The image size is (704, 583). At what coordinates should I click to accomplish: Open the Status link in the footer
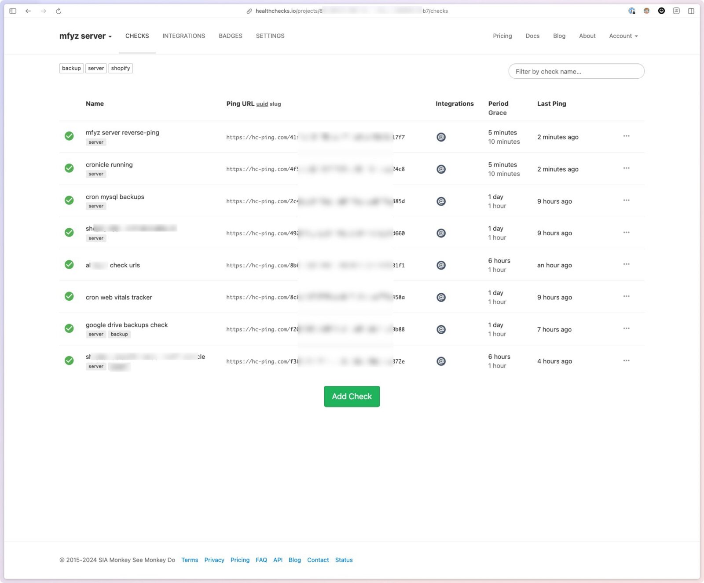(x=344, y=560)
